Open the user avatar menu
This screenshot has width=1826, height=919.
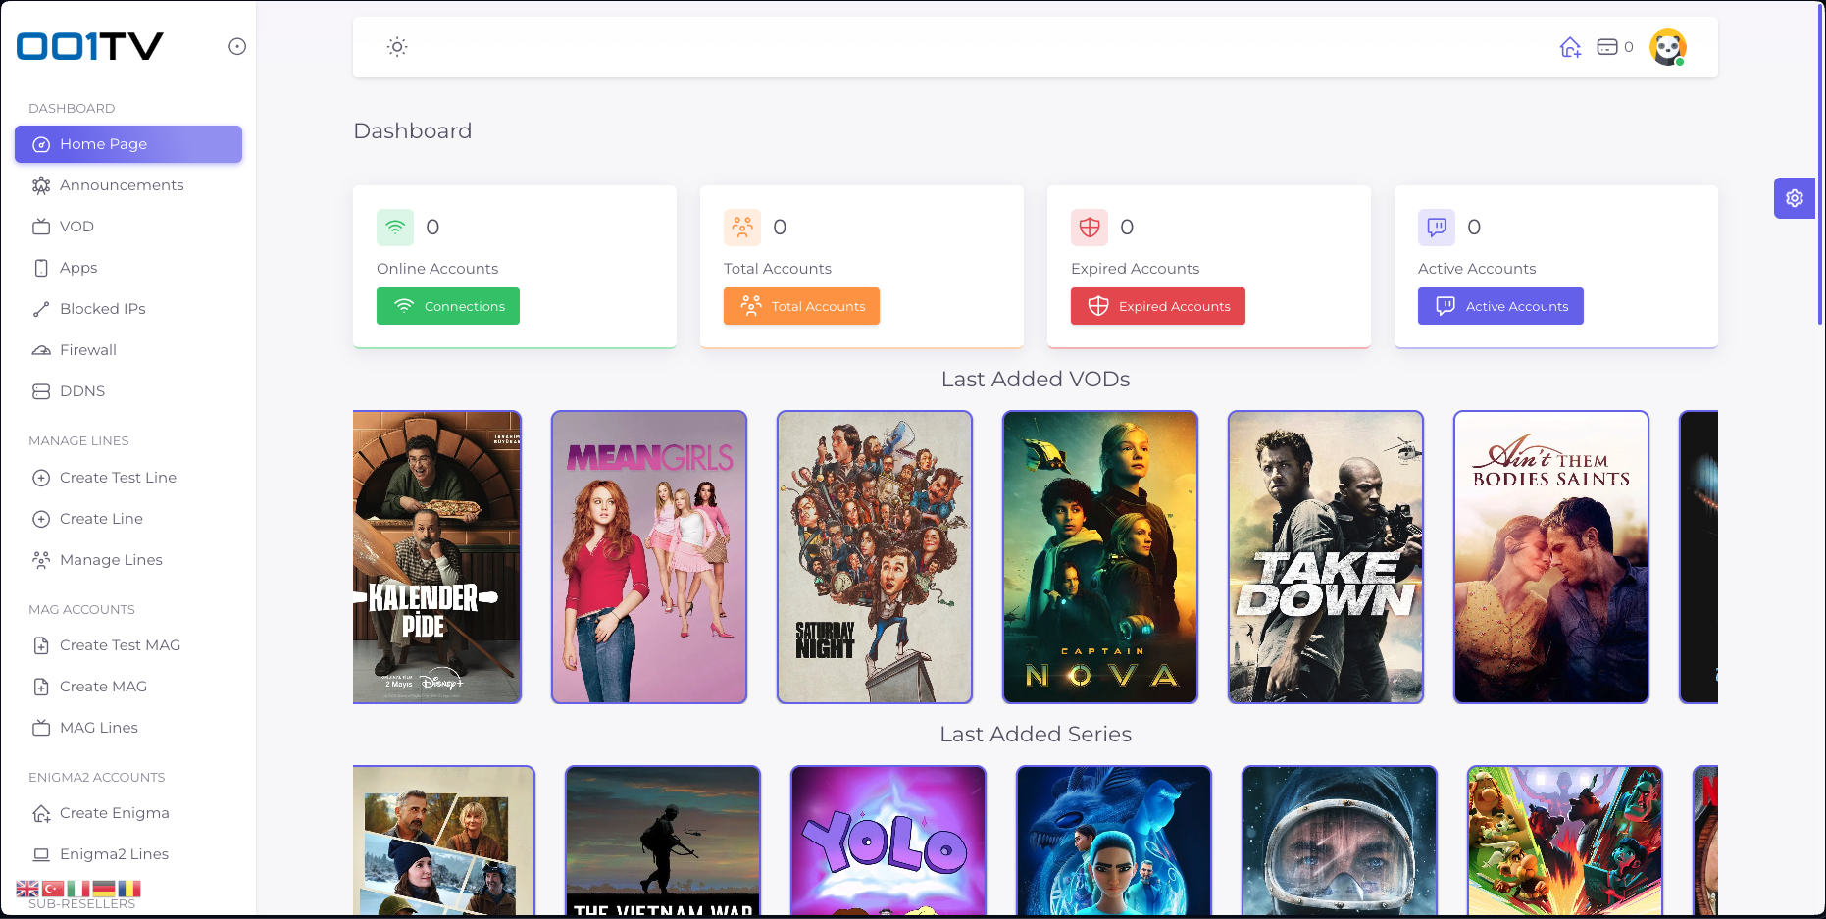tap(1667, 47)
